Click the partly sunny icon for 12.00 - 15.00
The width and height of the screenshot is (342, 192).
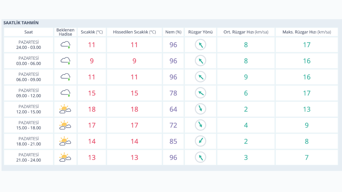click(x=65, y=109)
